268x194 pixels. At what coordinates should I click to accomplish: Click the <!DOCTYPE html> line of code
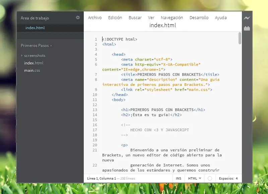pyautogui.click(x=120, y=39)
